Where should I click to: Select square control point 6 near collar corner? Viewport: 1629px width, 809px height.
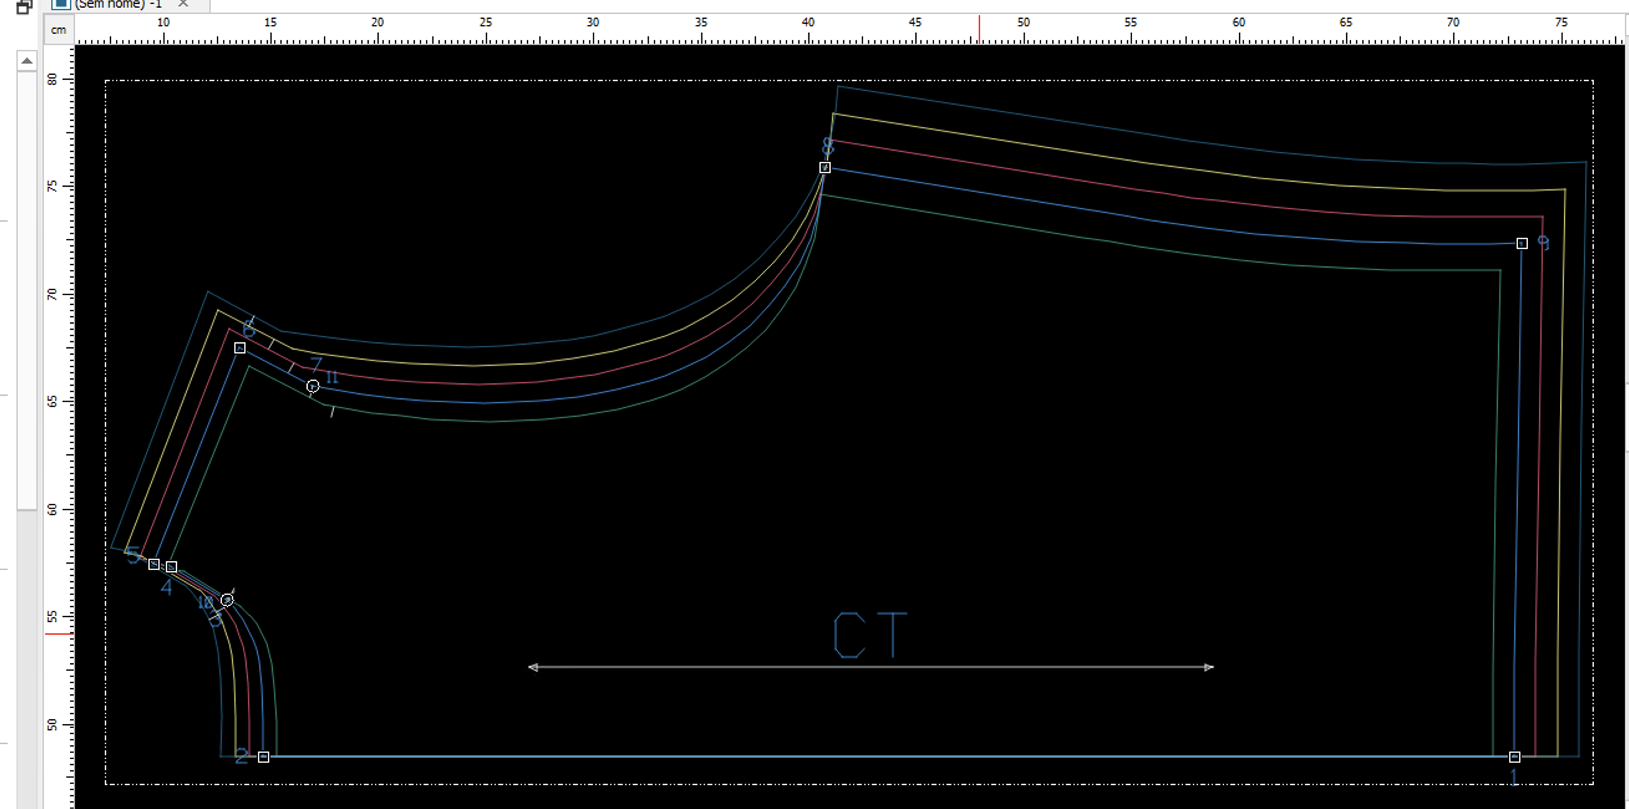[240, 348]
